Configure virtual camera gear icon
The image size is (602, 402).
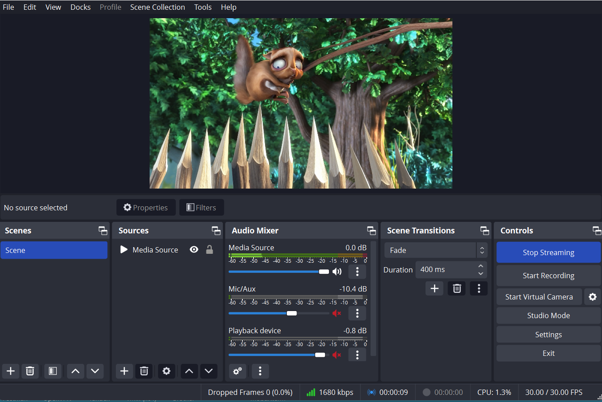point(593,297)
